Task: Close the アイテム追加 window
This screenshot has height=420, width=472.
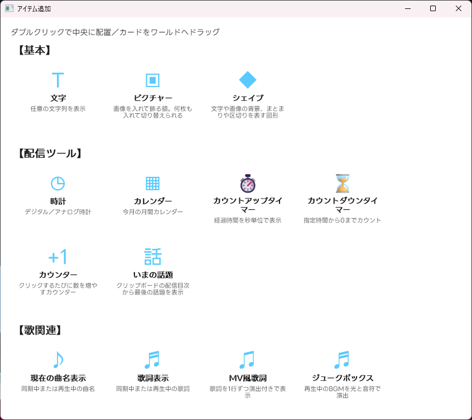Action: pyautogui.click(x=459, y=8)
